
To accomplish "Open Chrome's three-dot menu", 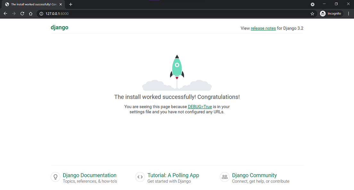I will [349, 13].
